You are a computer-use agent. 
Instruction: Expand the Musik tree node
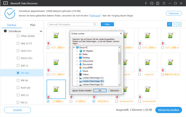coord(77,71)
